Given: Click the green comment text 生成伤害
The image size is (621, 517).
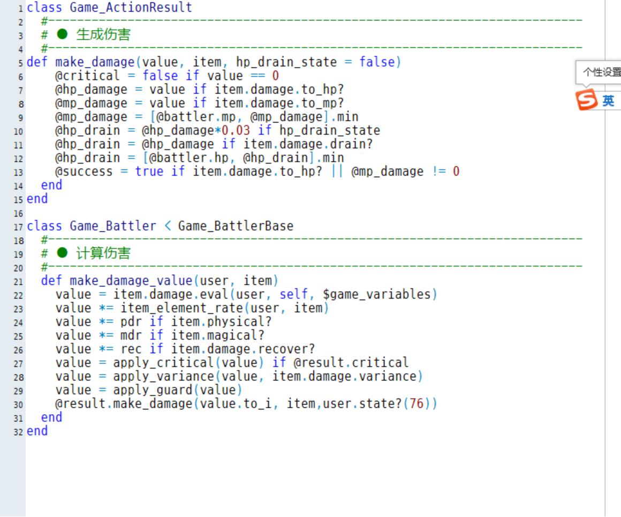Looking at the screenshot, I should [103, 34].
